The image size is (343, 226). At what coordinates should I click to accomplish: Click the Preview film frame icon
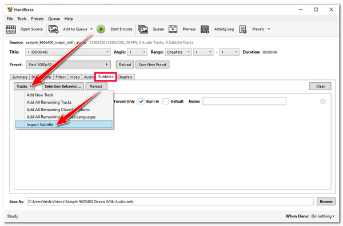pos(173,29)
